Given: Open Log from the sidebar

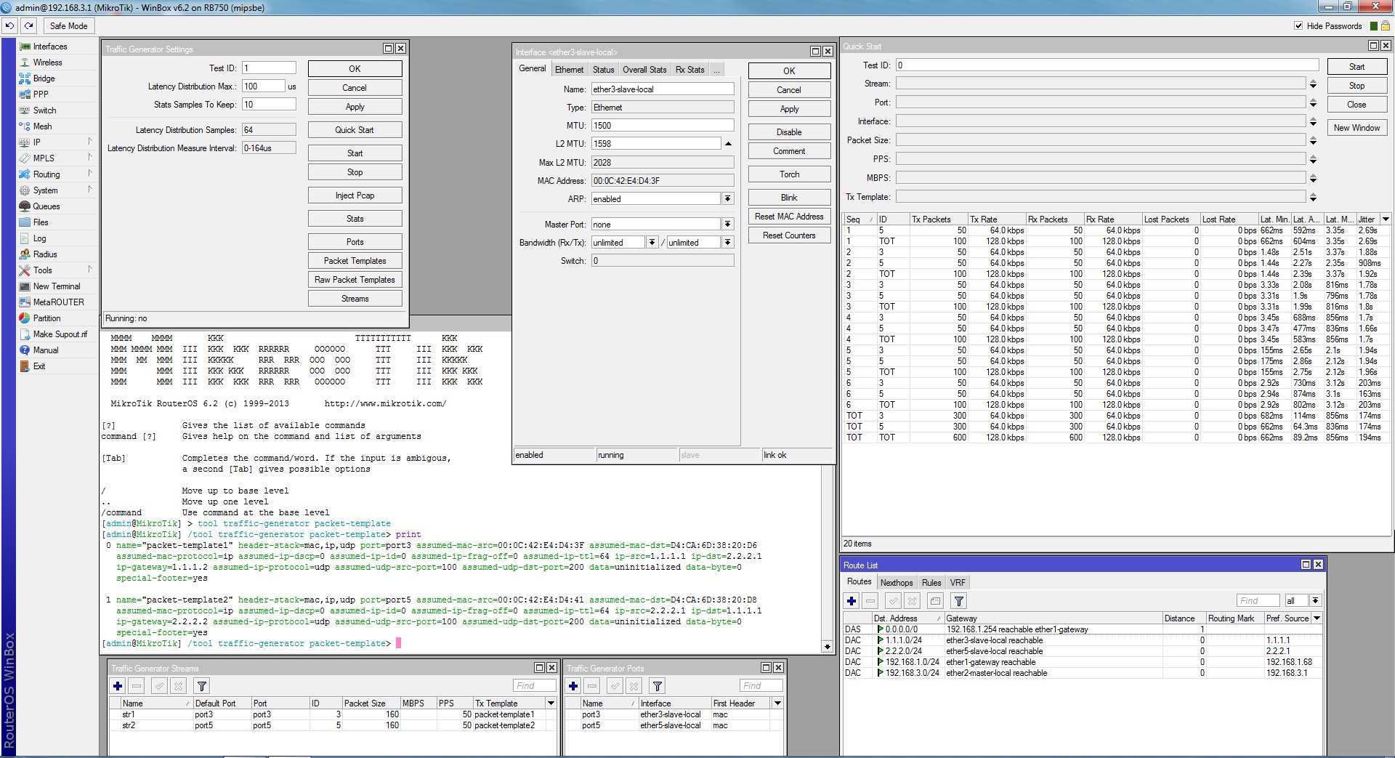Looking at the screenshot, I should 39,238.
